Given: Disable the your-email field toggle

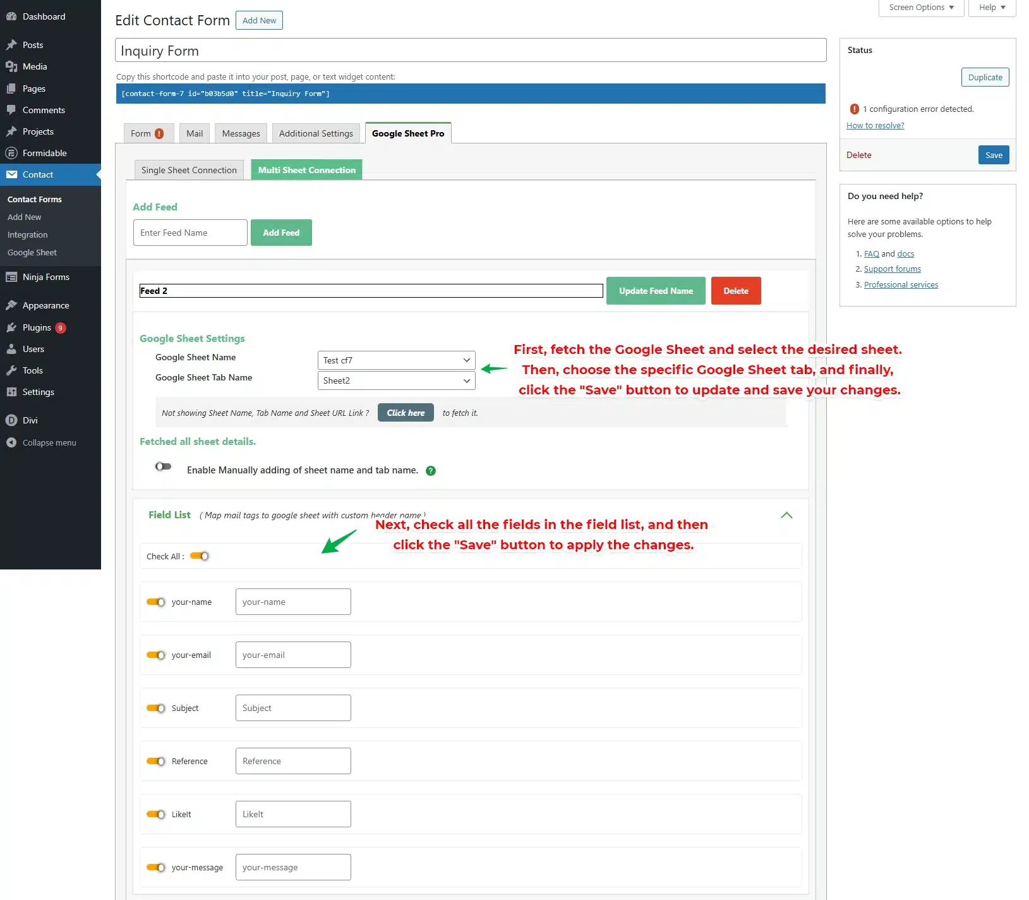Looking at the screenshot, I should pos(156,655).
